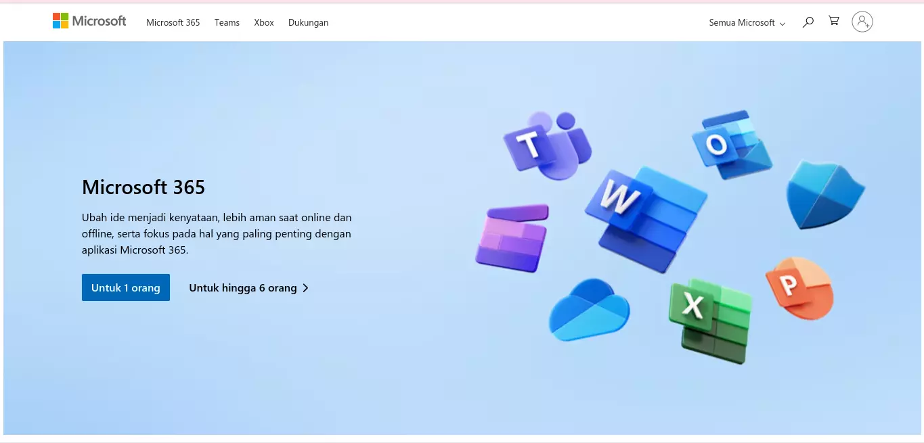Click the Untuk 1 orang button
The image size is (924, 443).
pyautogui.click(x=126, y=287)
